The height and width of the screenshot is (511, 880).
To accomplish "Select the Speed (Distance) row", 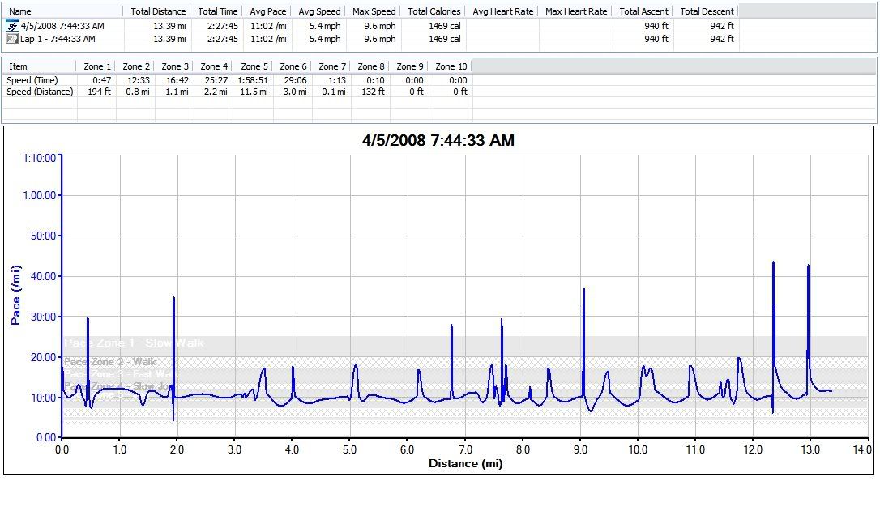I will pos(40,92).
